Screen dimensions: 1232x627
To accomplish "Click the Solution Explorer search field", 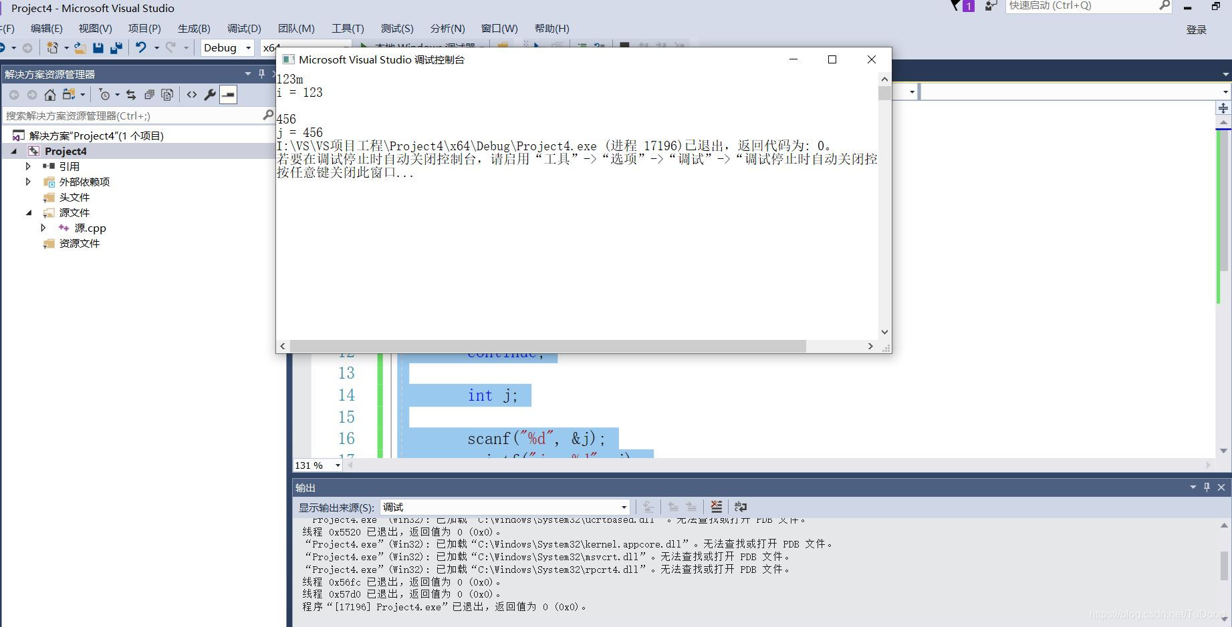I will point(132,116).
